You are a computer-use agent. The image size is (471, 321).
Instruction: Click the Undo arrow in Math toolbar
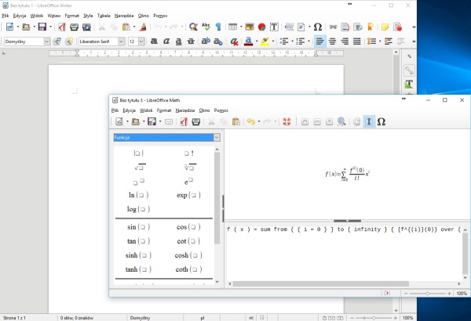coord(250,122)
